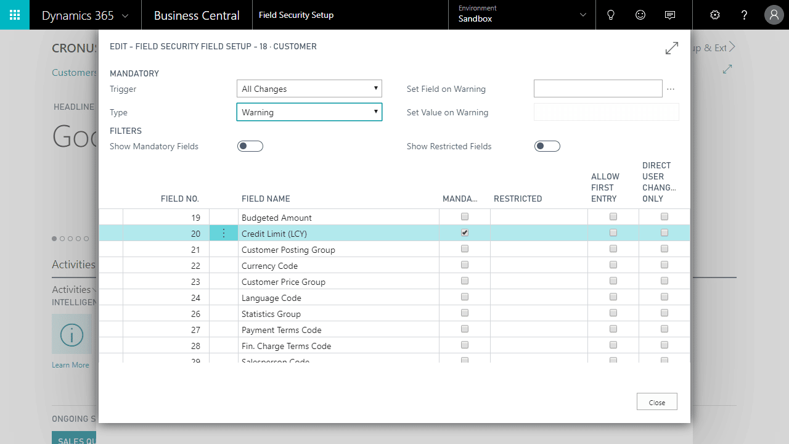The height and width of the screenshot is (444, 789).
Task: Expand dialog with diagonal arrows icon
Action: (x=672, y=48)
